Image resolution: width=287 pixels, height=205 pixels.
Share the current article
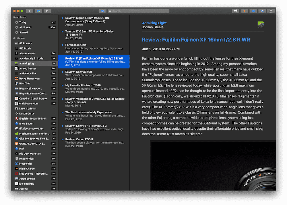point(271,11)
